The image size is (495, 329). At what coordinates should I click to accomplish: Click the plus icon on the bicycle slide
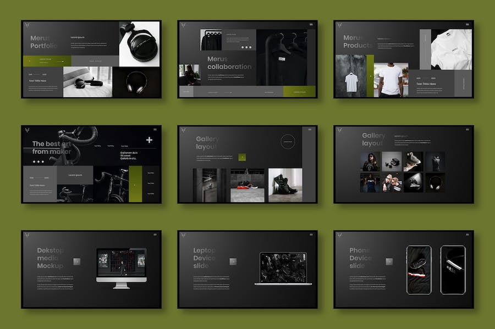click(x=149, y=141)
